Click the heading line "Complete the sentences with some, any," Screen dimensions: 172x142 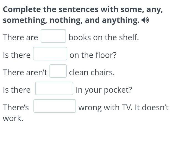tap(83, 10)
